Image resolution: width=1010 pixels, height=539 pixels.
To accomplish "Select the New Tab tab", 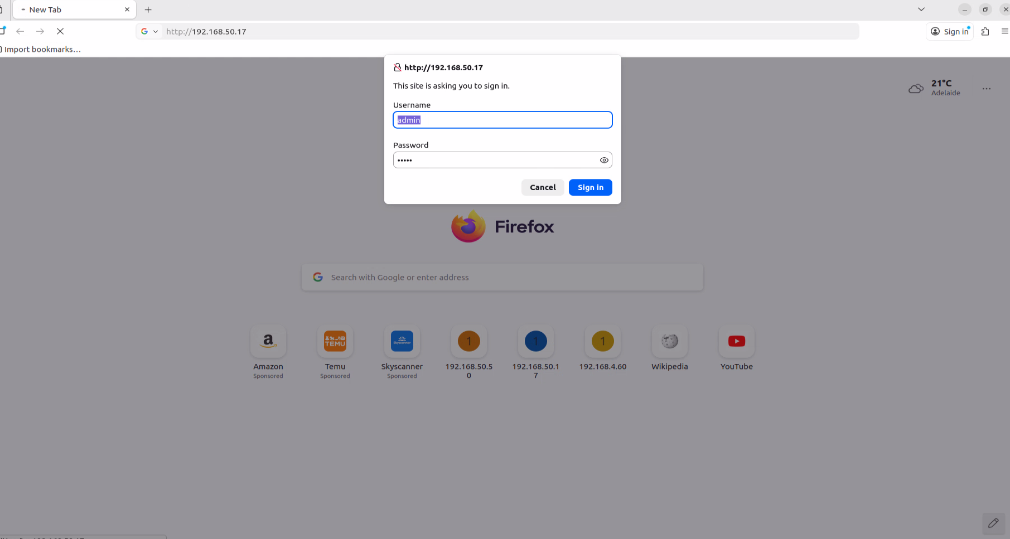I will (74, 10).
